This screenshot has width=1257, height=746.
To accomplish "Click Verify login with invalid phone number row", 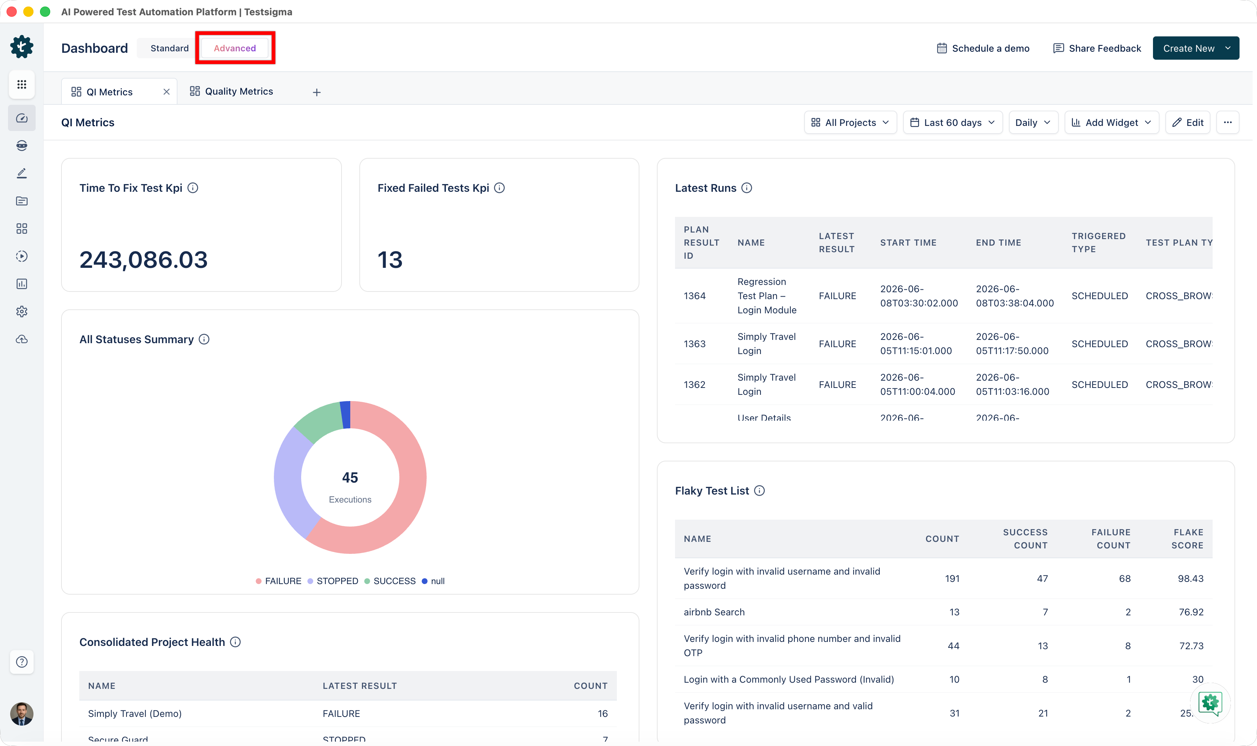I will (943, 646).
